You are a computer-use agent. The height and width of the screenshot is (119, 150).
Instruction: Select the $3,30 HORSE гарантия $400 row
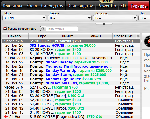point(71,50)
